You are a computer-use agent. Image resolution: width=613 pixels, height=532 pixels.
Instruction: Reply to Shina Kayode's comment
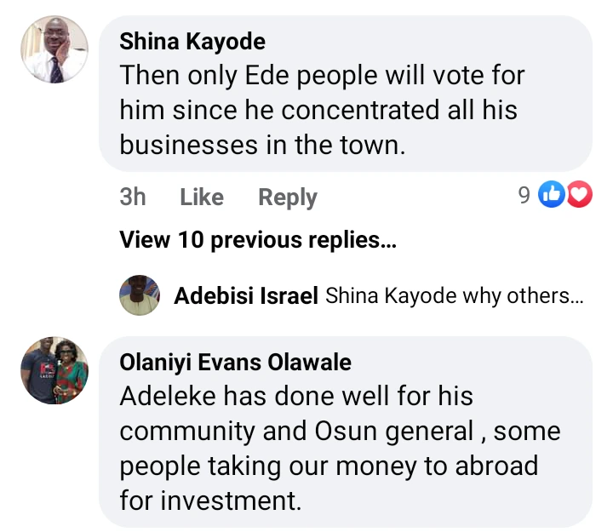pyautogui.click(x=288, y=197)
